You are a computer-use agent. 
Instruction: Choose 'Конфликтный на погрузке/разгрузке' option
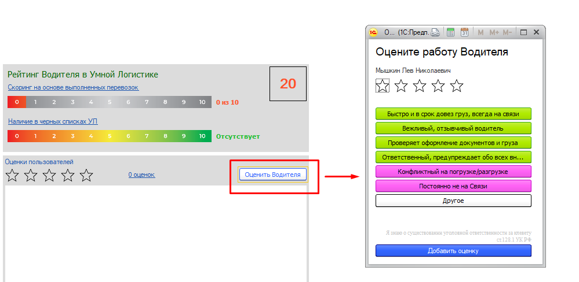coord(453,172)
